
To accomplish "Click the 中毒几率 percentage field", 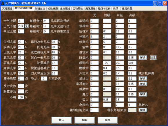I will [x=21, y=73].
